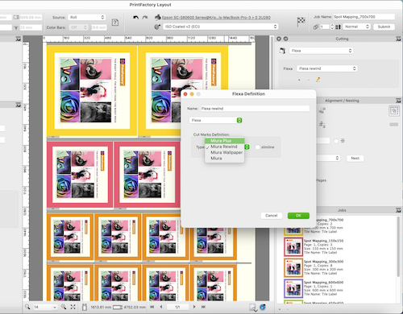This screenshot has width=403, height=314.
Task: Open the Flexa rewind preset dropdown
Action: [327, 68]
